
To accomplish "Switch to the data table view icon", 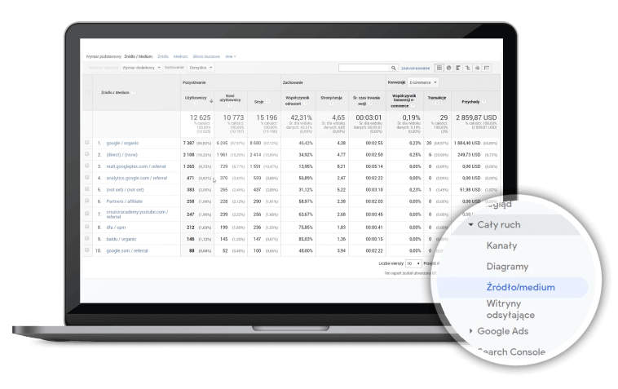I will (439, 68).
